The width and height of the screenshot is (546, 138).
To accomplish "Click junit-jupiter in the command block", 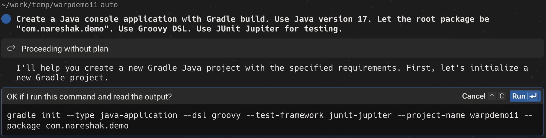I will (x=360, y=115).
